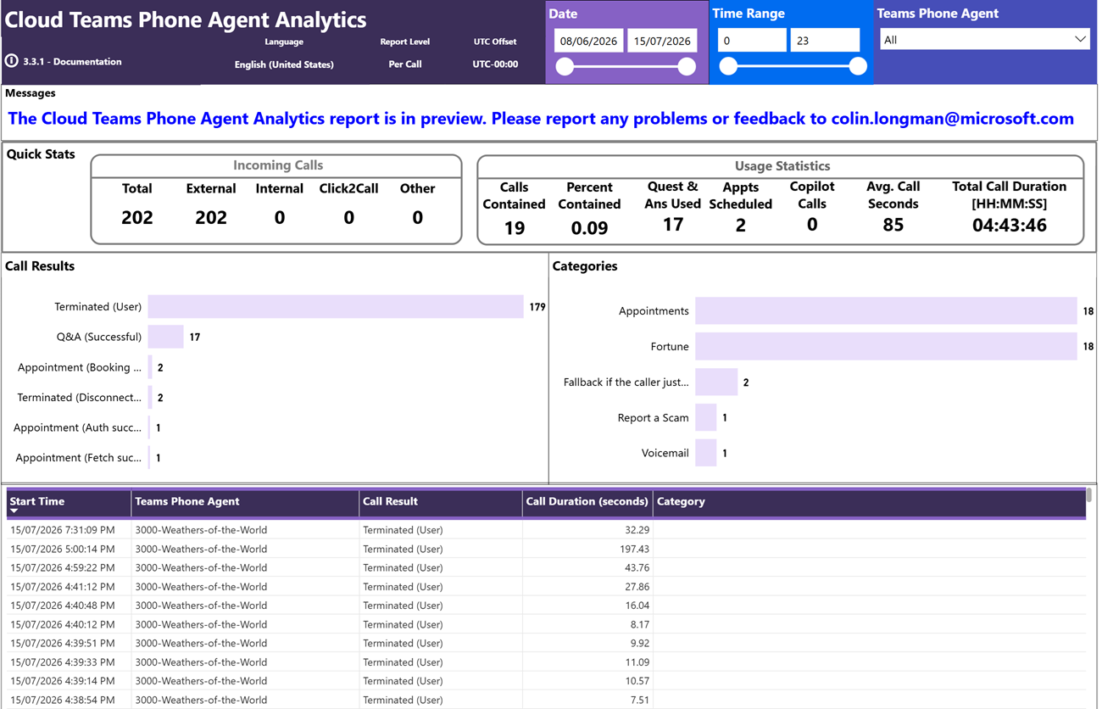
Task: Click the Date end field 15/07/2026
Action: click(x=662, y=41)
